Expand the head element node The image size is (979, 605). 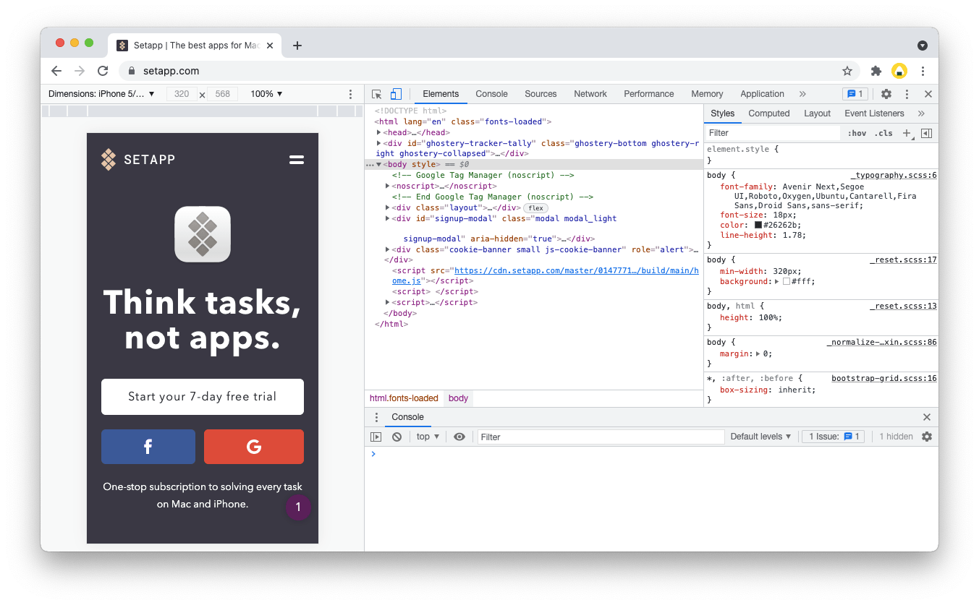[378, 132]
